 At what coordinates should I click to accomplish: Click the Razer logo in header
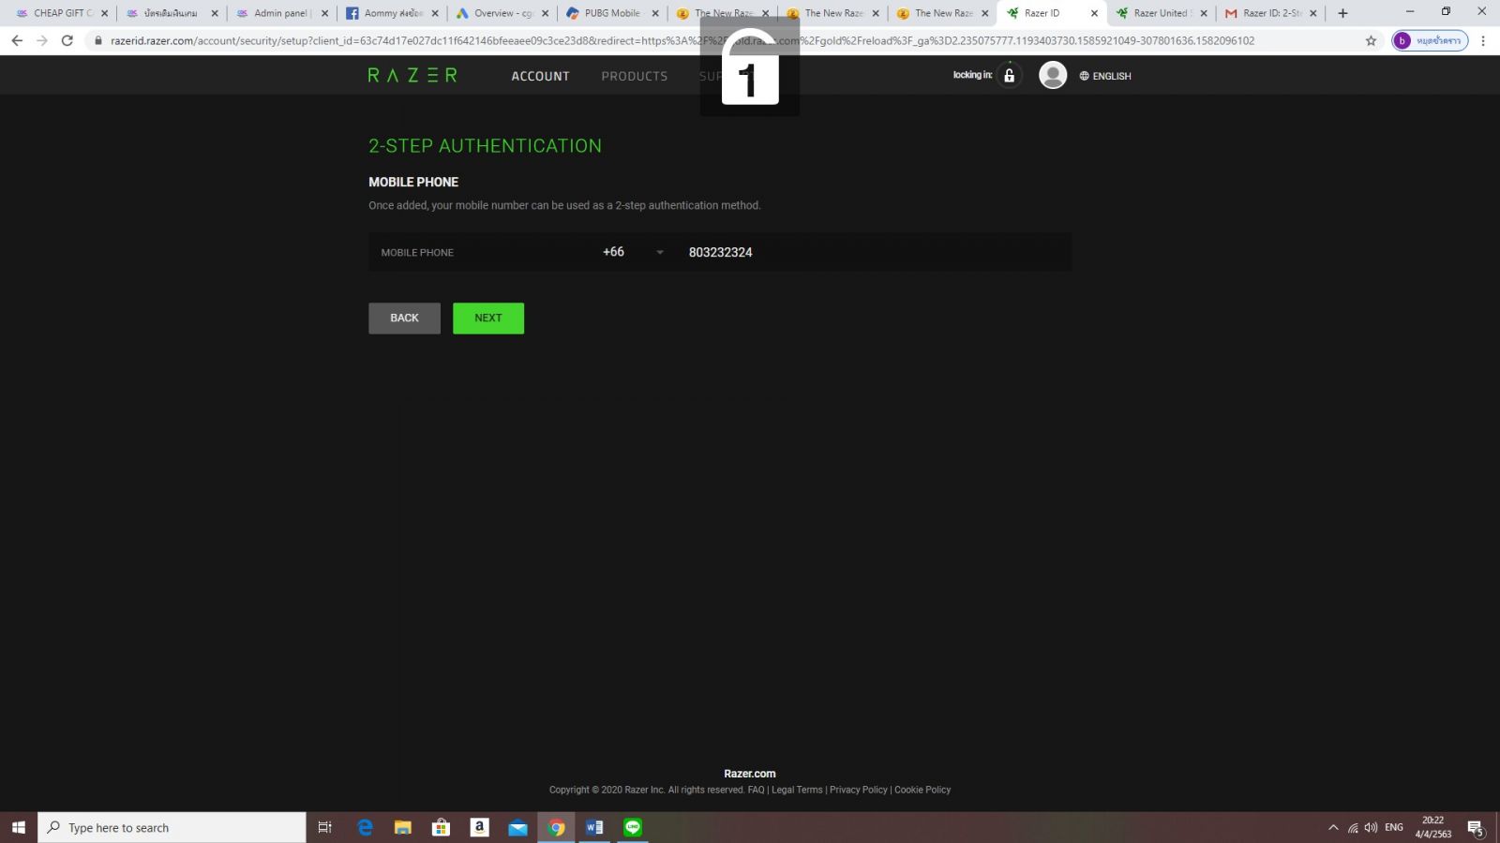pos(412,75)
